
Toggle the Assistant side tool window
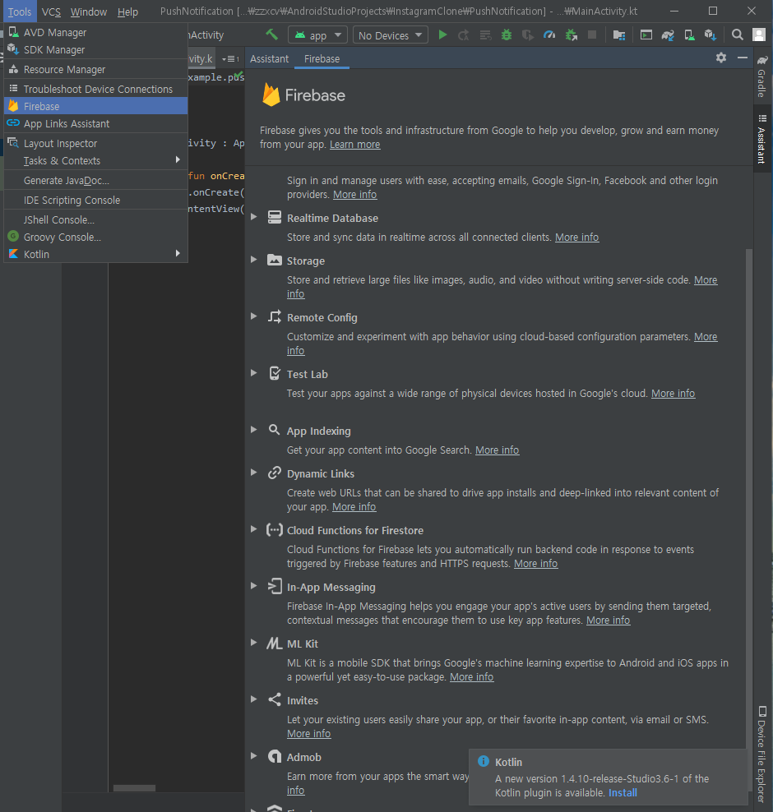click(761, 139)
